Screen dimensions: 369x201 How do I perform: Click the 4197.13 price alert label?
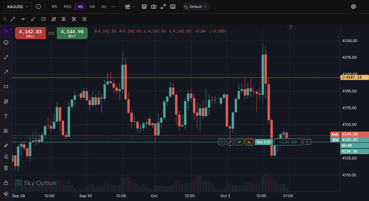355,77
